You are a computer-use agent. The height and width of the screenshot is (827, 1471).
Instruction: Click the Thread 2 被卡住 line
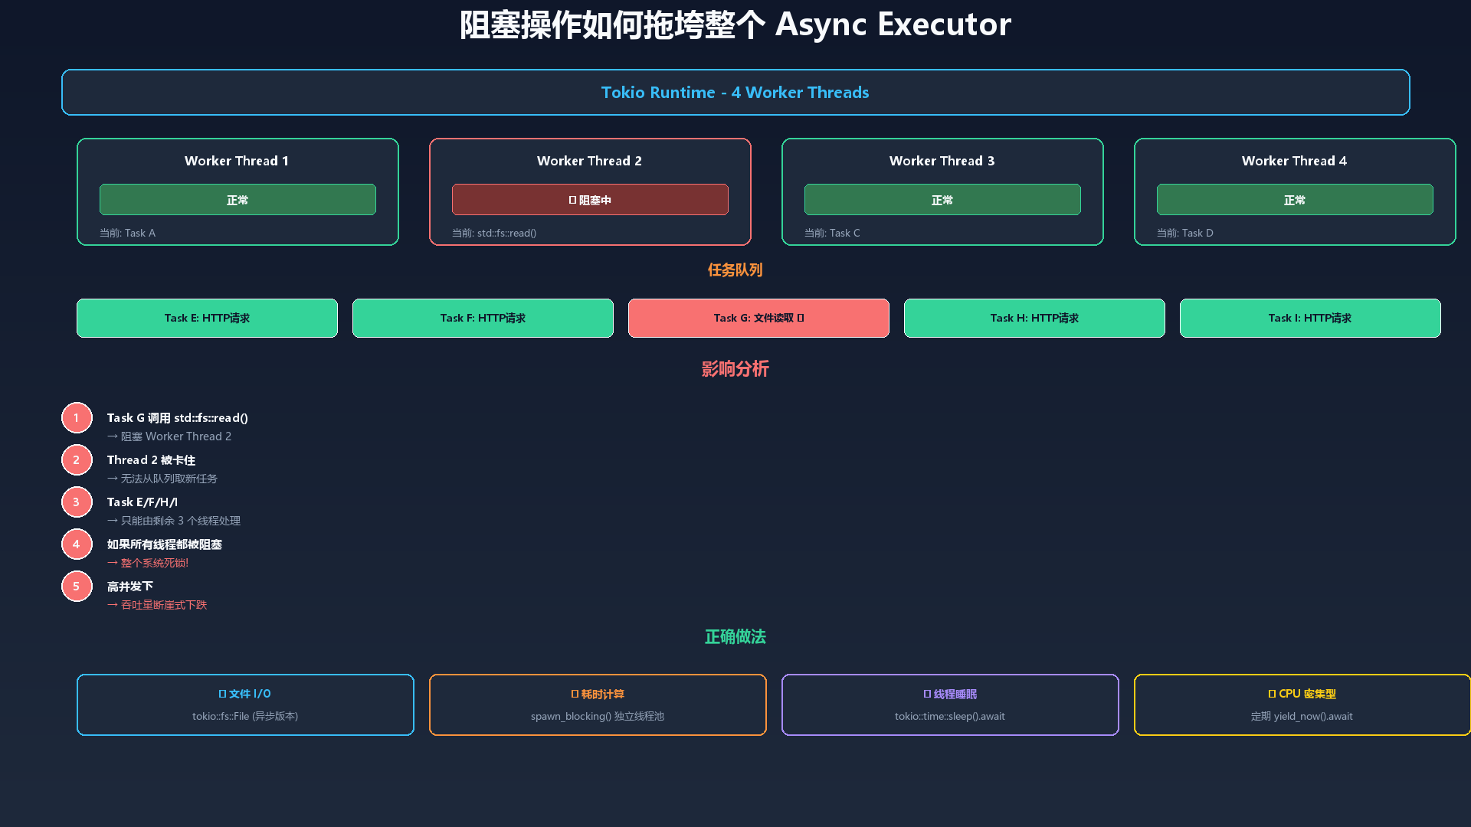pyautogui.click(x=151, y=460)
